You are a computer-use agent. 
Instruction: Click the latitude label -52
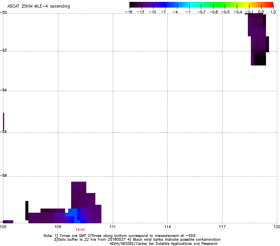click(x=3, y=50)
